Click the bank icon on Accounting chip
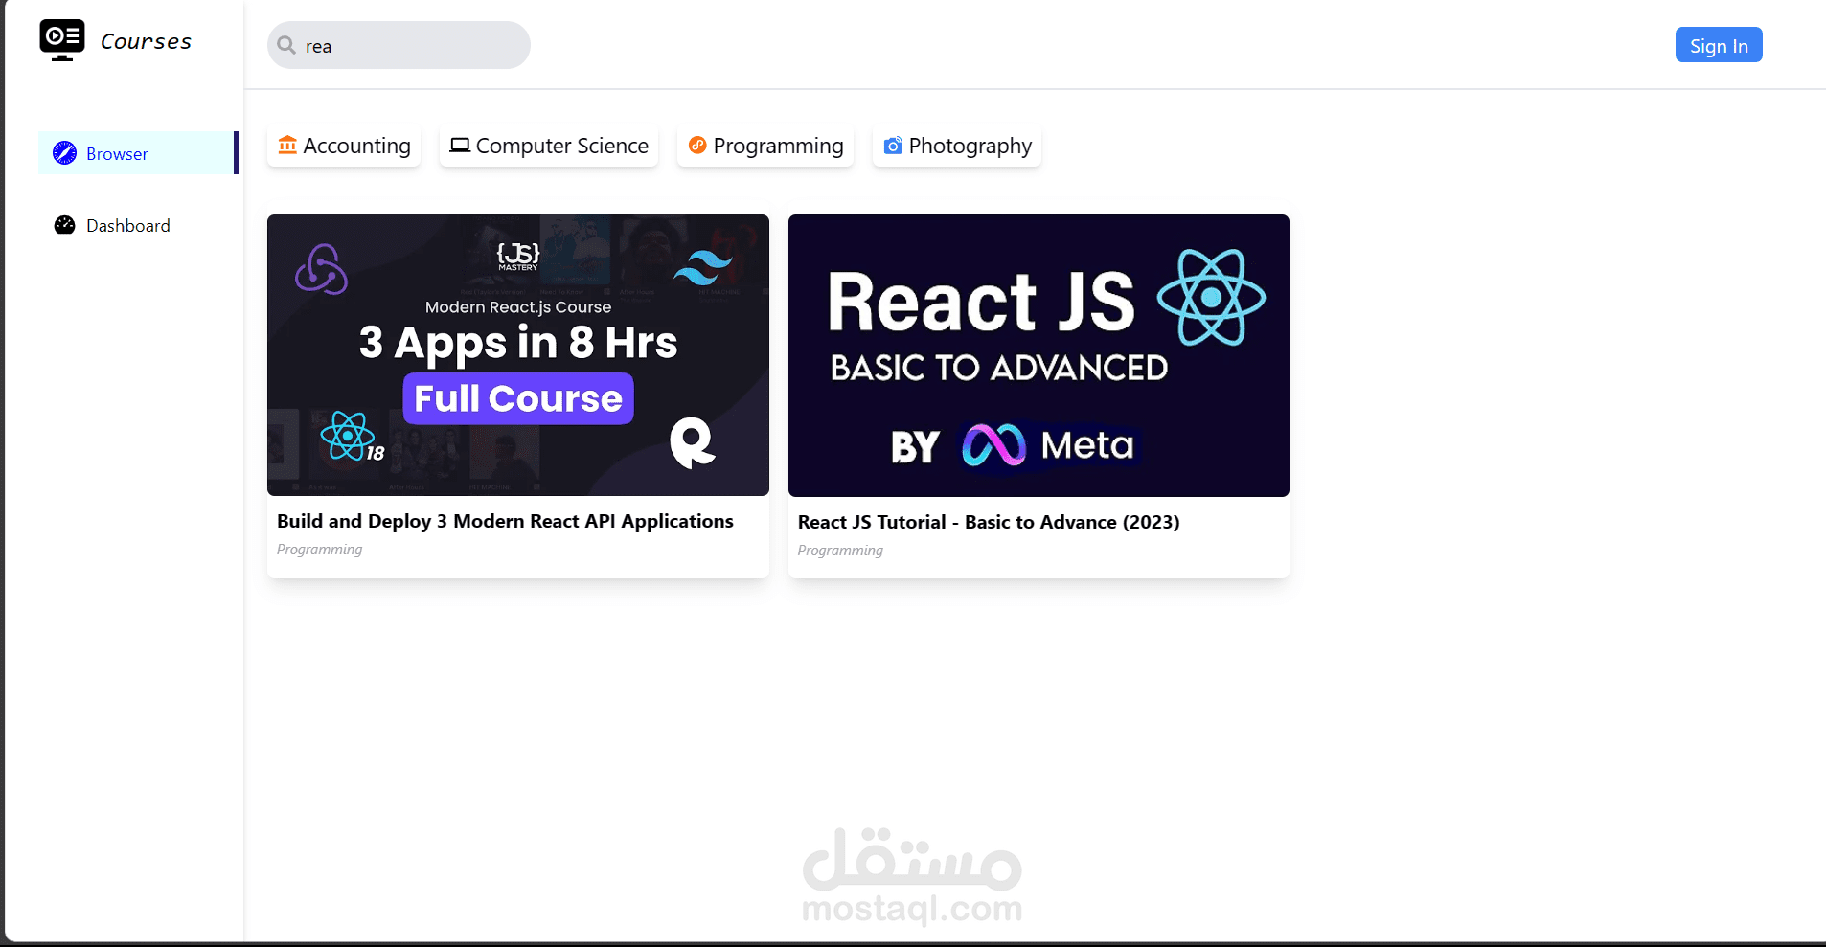Screen dimensions: 1826x947 pyautogui.click(x=287, y=145)
